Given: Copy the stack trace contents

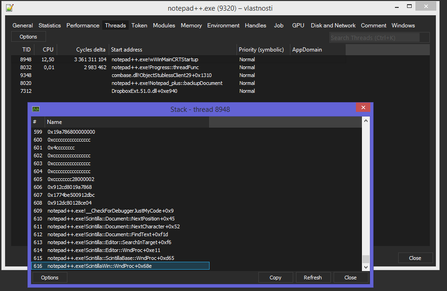Looking at the screenshot, I should coord(276,277).
